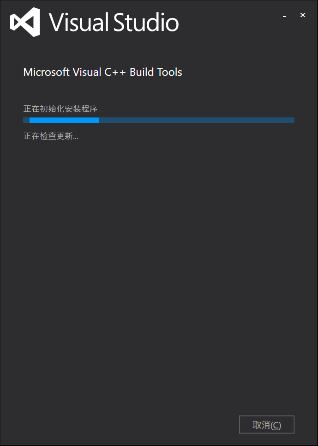Minimize the installer window
Viewport: 318px width, 446px height.
(284, 16)
